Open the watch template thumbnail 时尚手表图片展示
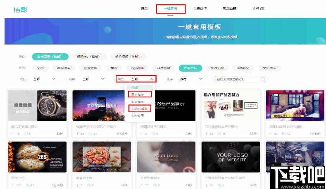 click(x=37, y=106)
